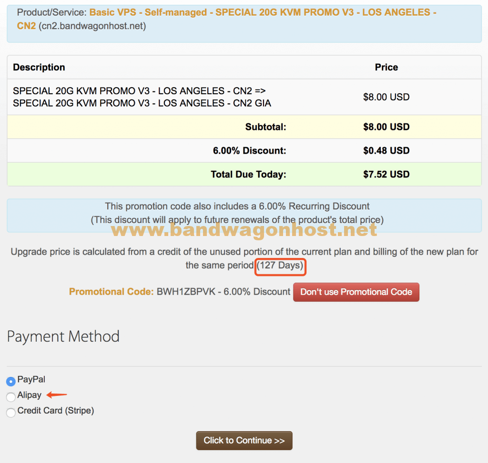This screenshot has width=488, height=463.
Task: Click the "Promotional Code:" label
Action: pos(112,292)
